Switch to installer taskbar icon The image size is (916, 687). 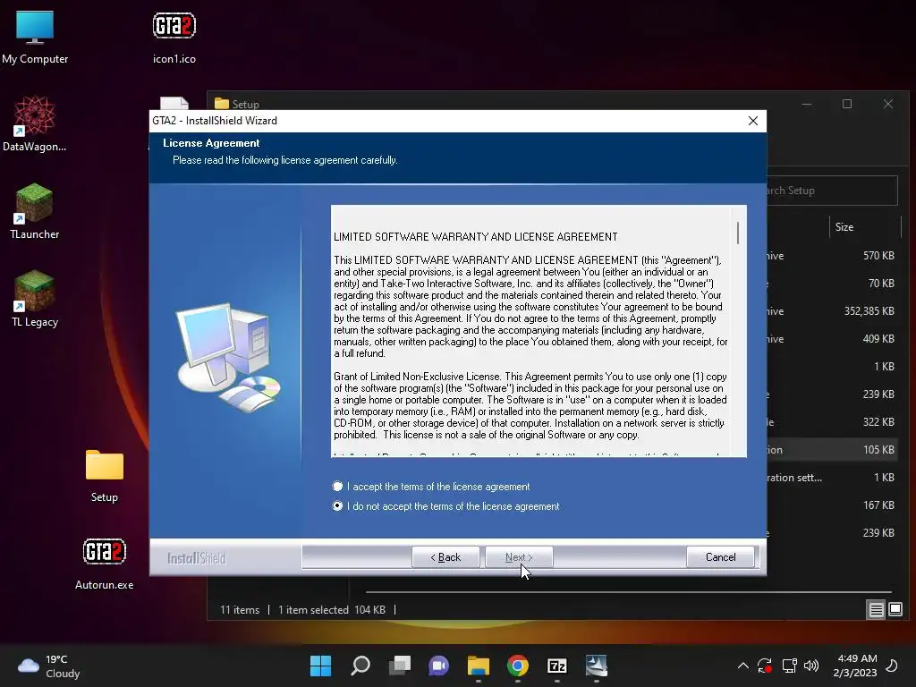point(597,666)
